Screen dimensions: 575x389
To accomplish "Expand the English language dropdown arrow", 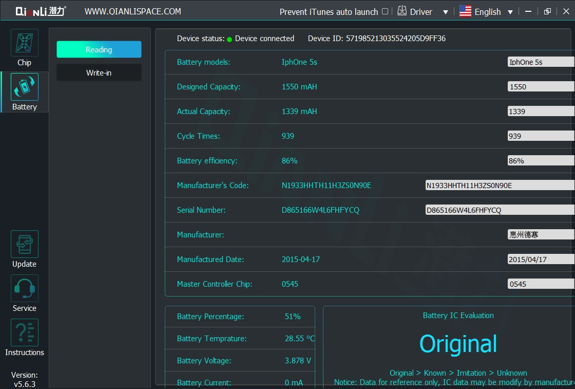I will click(x=510, y=12).
